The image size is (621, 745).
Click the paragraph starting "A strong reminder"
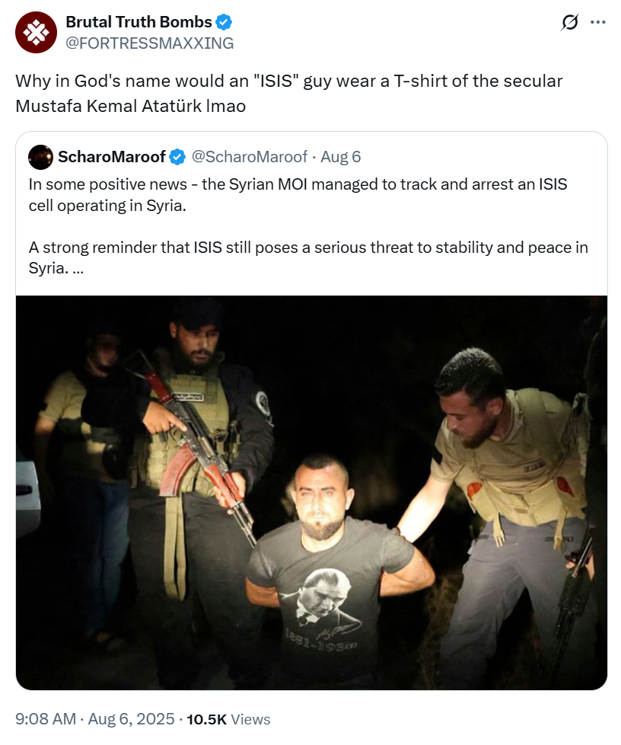308,257
